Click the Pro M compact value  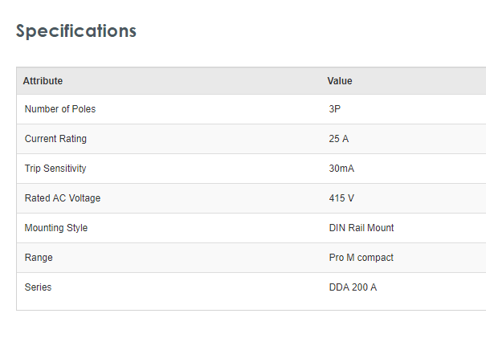(361, 258)
